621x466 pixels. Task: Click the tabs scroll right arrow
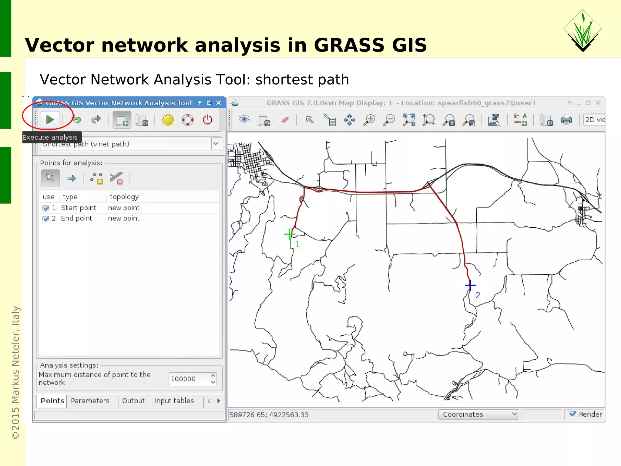(x=219, y=401)
